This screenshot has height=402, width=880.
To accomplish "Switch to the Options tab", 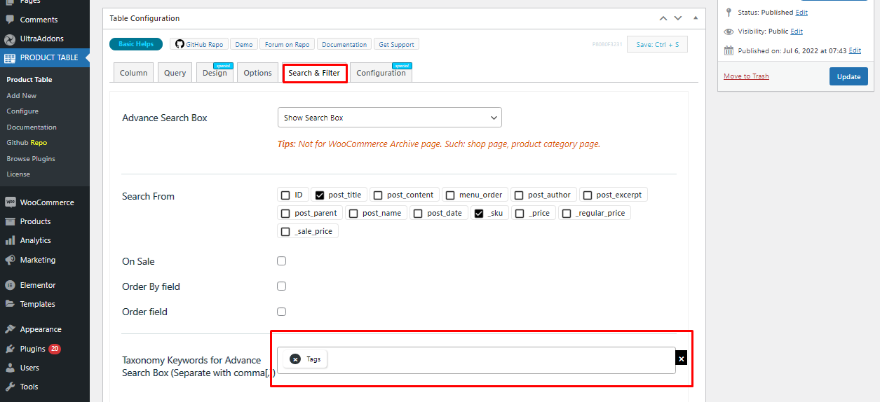I will click(x=258, y=73).
